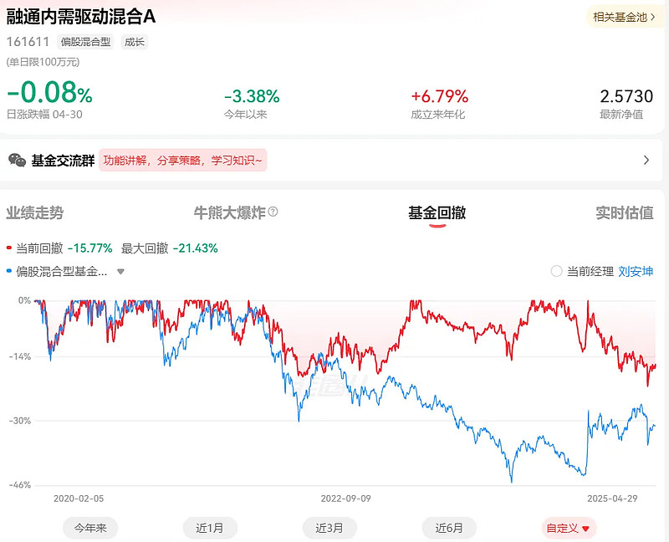The height and width of the screenshot is (542, 669).
Task: Open the 相关基金池 link
Action: click(624, 17)
